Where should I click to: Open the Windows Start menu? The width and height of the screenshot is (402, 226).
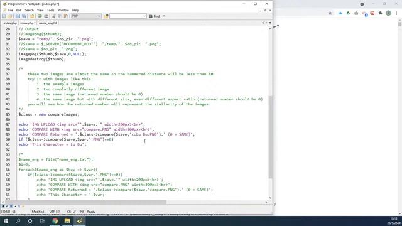tap(6, 221)
